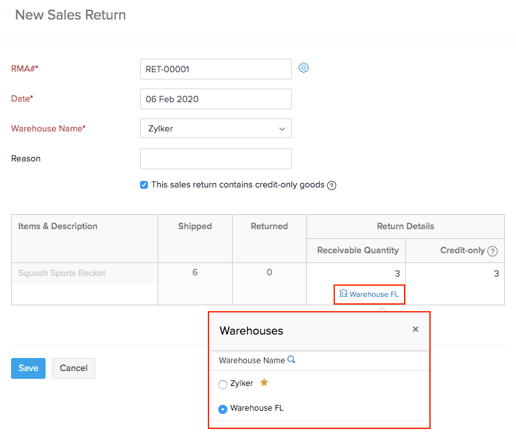Select the Zylker warehouse radio button
Viewport: 516px width, 440px height.
point(223,385)
